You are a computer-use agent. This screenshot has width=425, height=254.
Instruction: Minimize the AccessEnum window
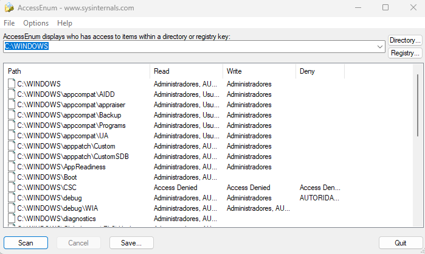pyautogui.click(x=358, y=7)
